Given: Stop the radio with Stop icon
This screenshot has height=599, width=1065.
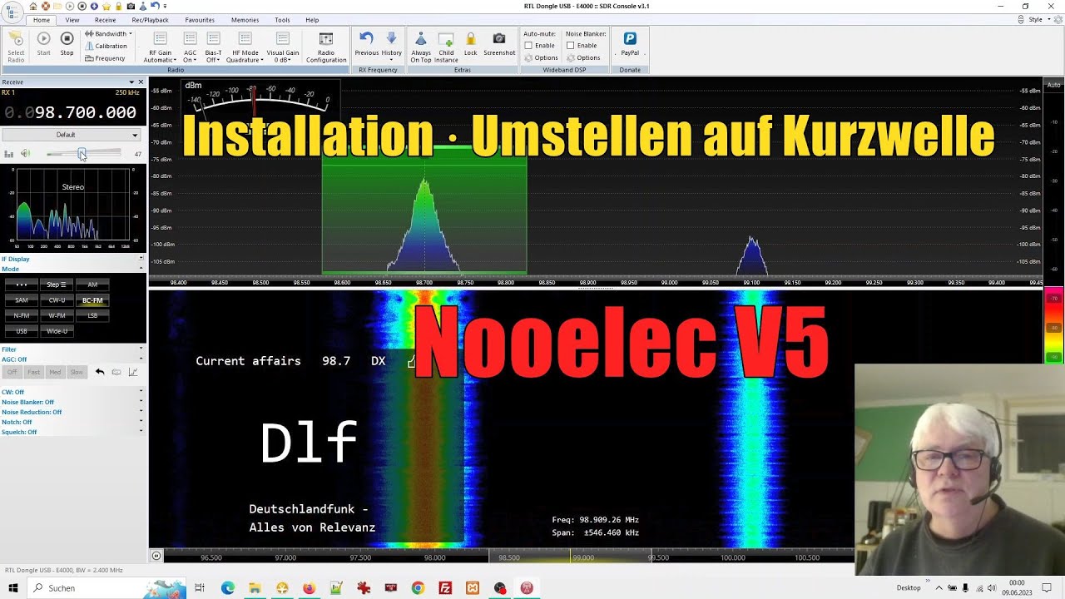Looking at the screenshot, I should 67,44.
